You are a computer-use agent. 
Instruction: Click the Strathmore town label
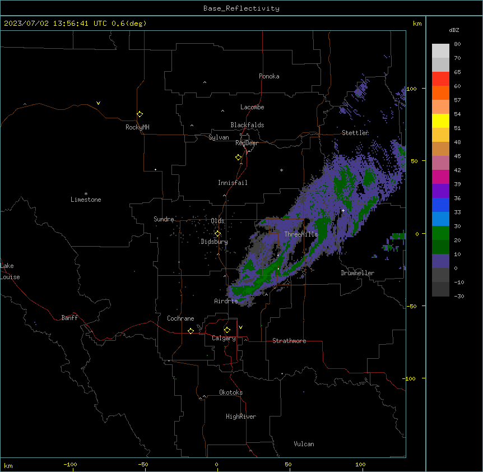pos(289,341)
